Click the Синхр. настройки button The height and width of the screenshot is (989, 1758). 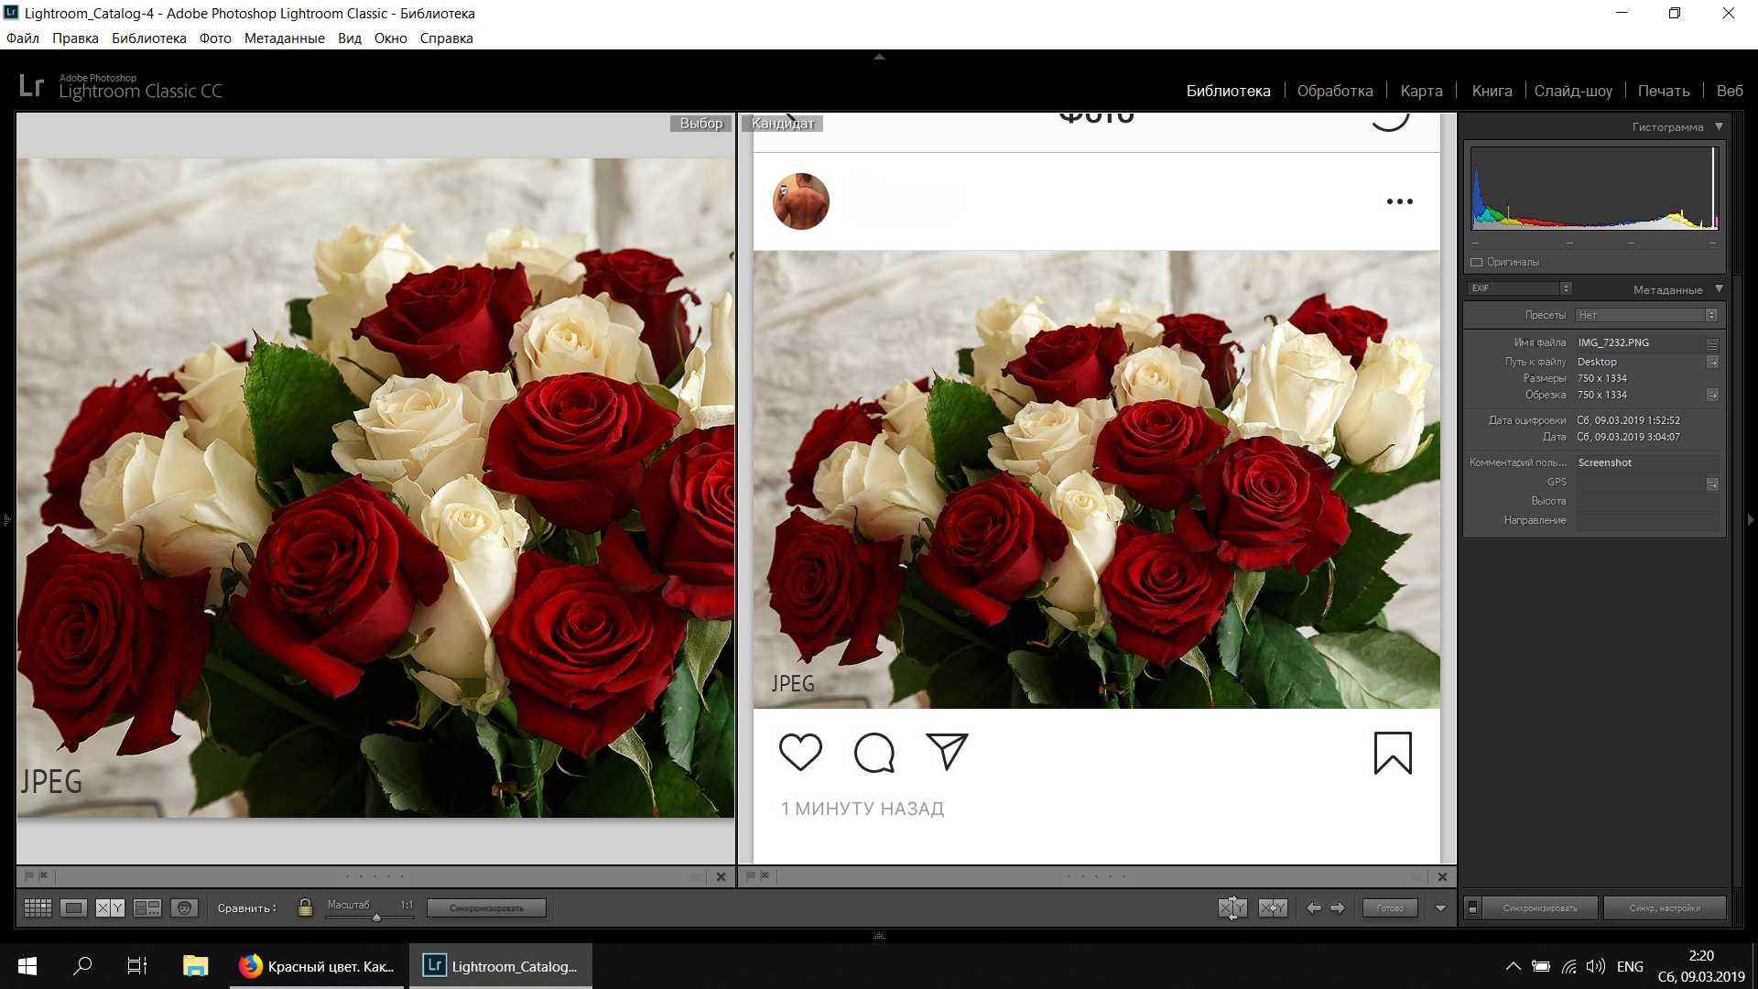coord(1664,907)
